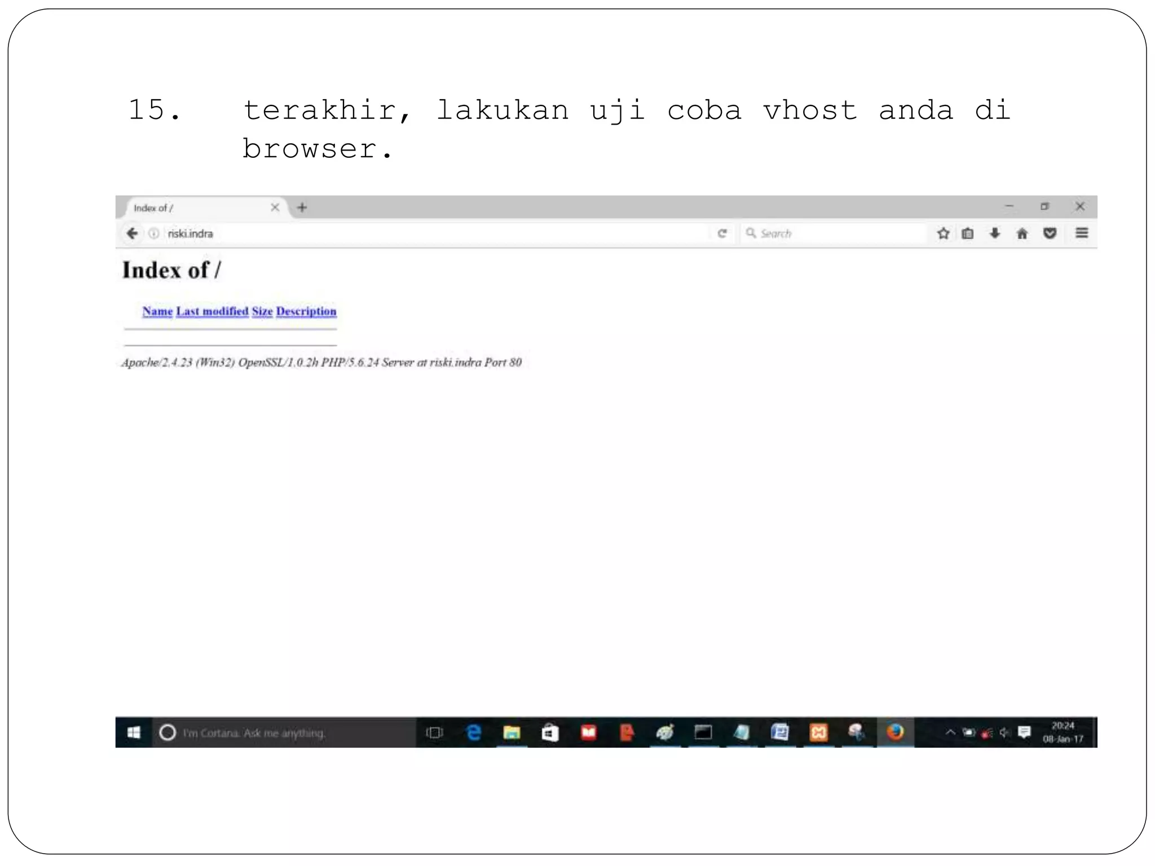
Task: Show bookmarks list clipboard icon
Action: (968, 233)
